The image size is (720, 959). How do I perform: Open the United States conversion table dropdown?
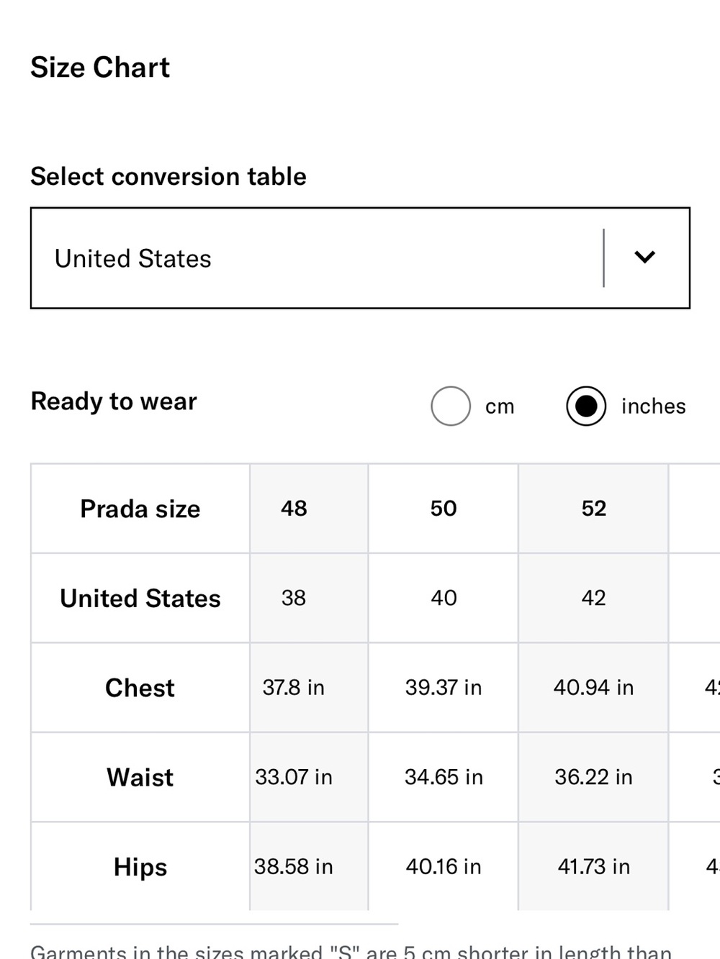tap(360, 258)
